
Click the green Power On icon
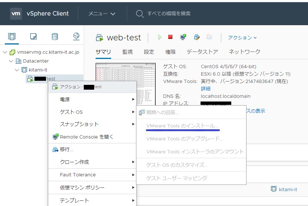tap(160, 37)
